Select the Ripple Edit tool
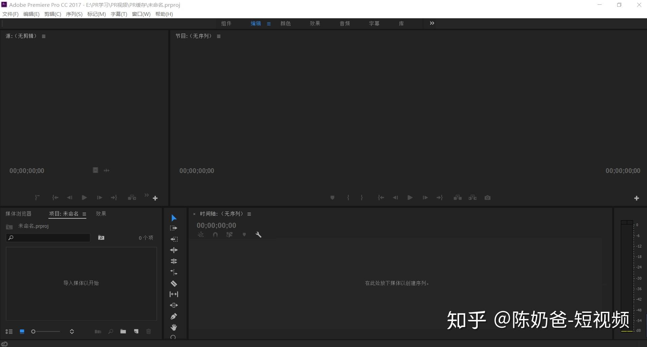This screenshot has width=647, height=347. 174,250
